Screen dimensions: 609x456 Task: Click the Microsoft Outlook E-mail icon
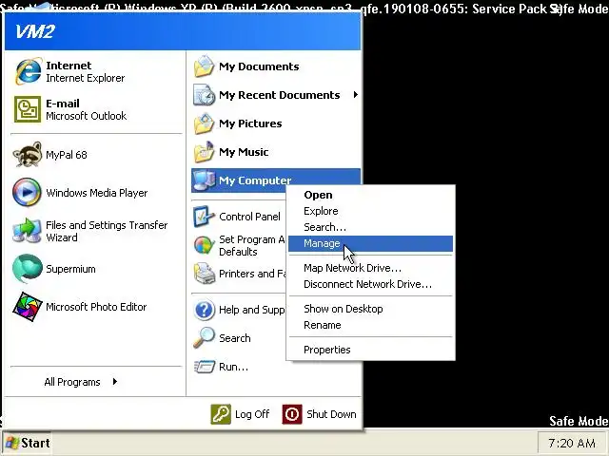(x=28, y=109)
